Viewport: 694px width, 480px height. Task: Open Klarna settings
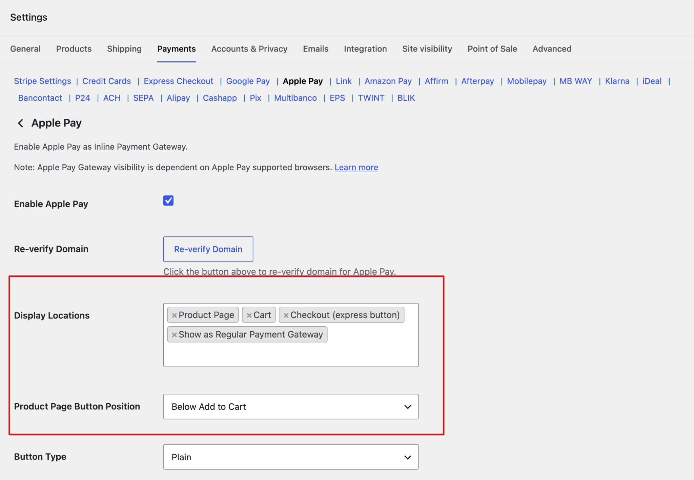point(617,81)
